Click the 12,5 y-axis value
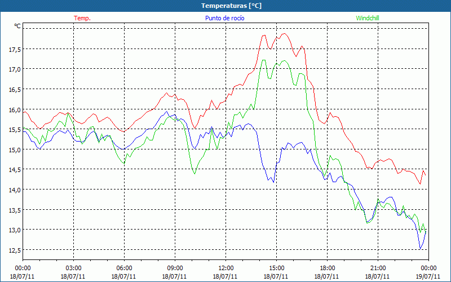This screenshot has width=451, height=282. (15, 250)
